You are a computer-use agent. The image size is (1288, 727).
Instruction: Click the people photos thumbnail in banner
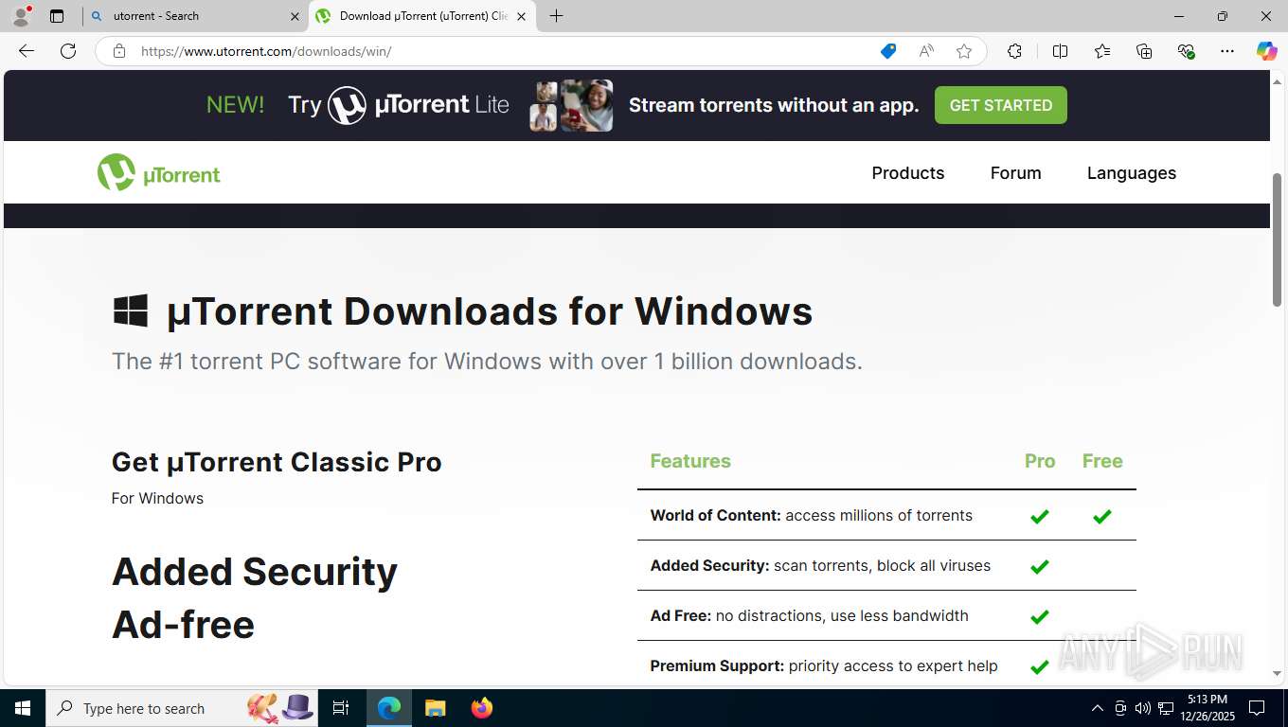click(571, 105)
